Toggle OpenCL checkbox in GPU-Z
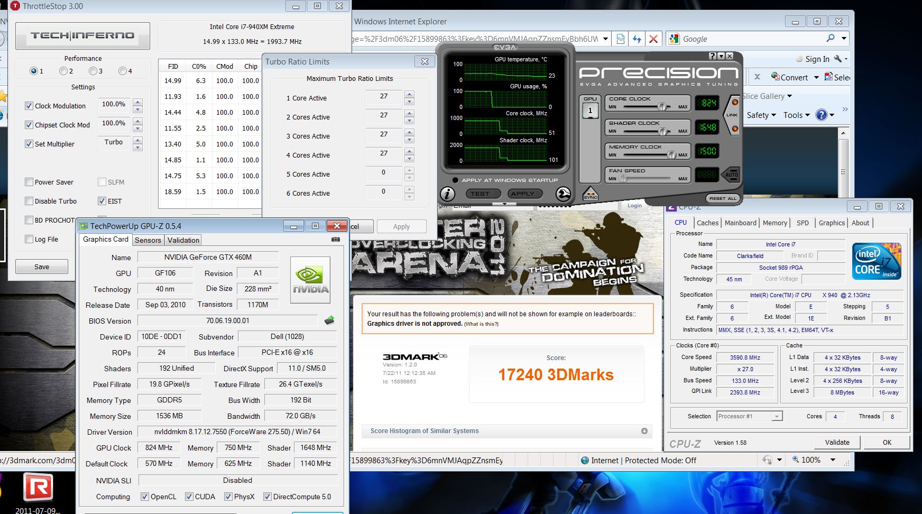922x514 pixels. point(145,497)
